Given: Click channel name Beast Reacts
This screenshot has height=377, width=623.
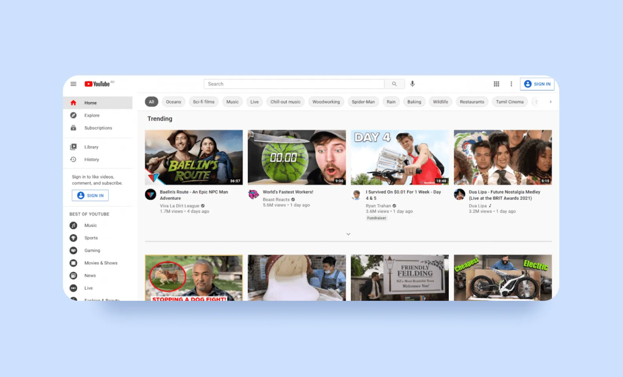Looking at the screenshot, I should coord(276,199).
